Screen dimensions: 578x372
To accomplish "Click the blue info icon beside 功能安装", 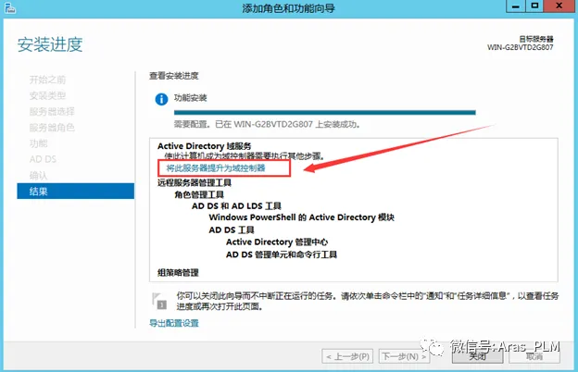I will (161, 99).
